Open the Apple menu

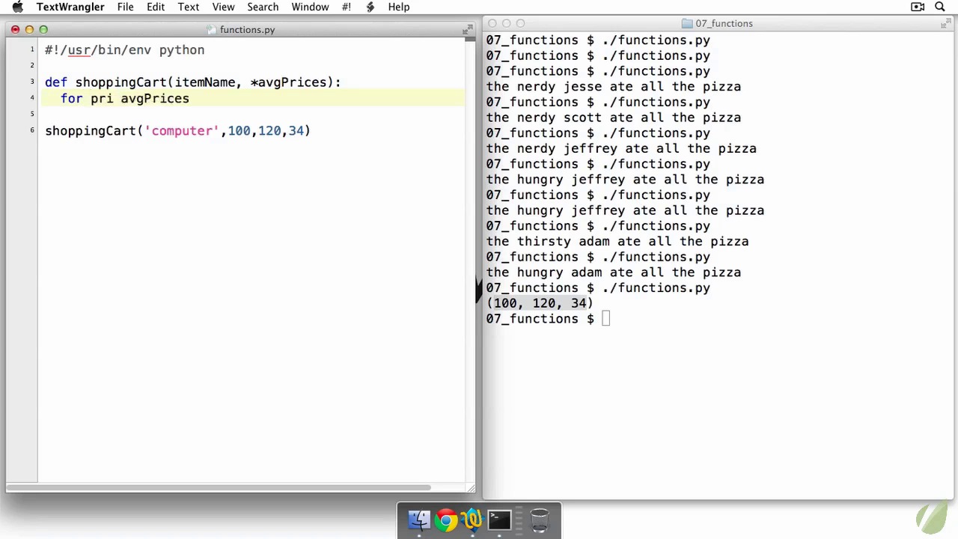pyautogui.click(x=17, y=7)
